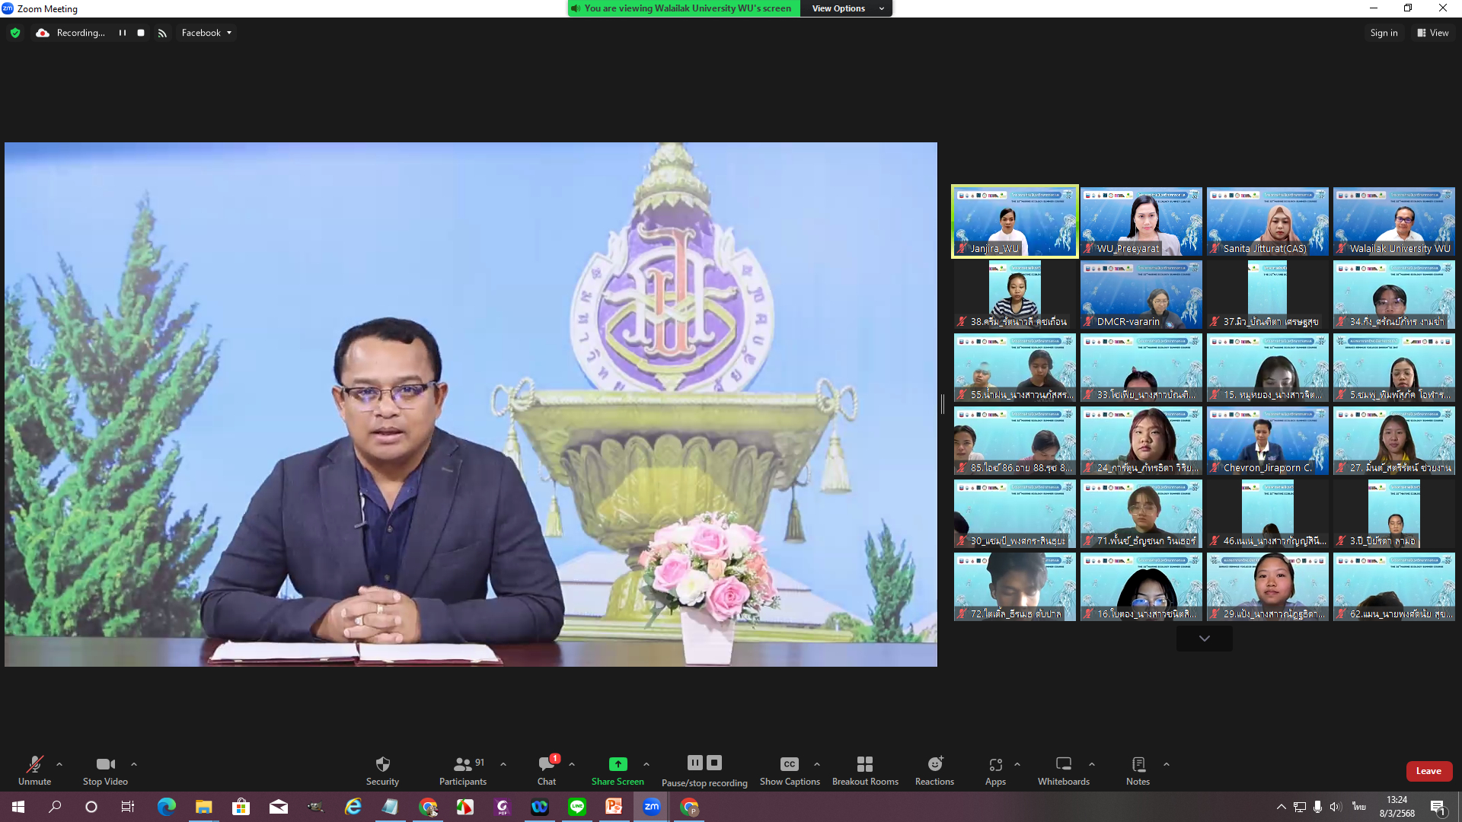
Task: Open Breakout Rooms
Action: (865, 764)
